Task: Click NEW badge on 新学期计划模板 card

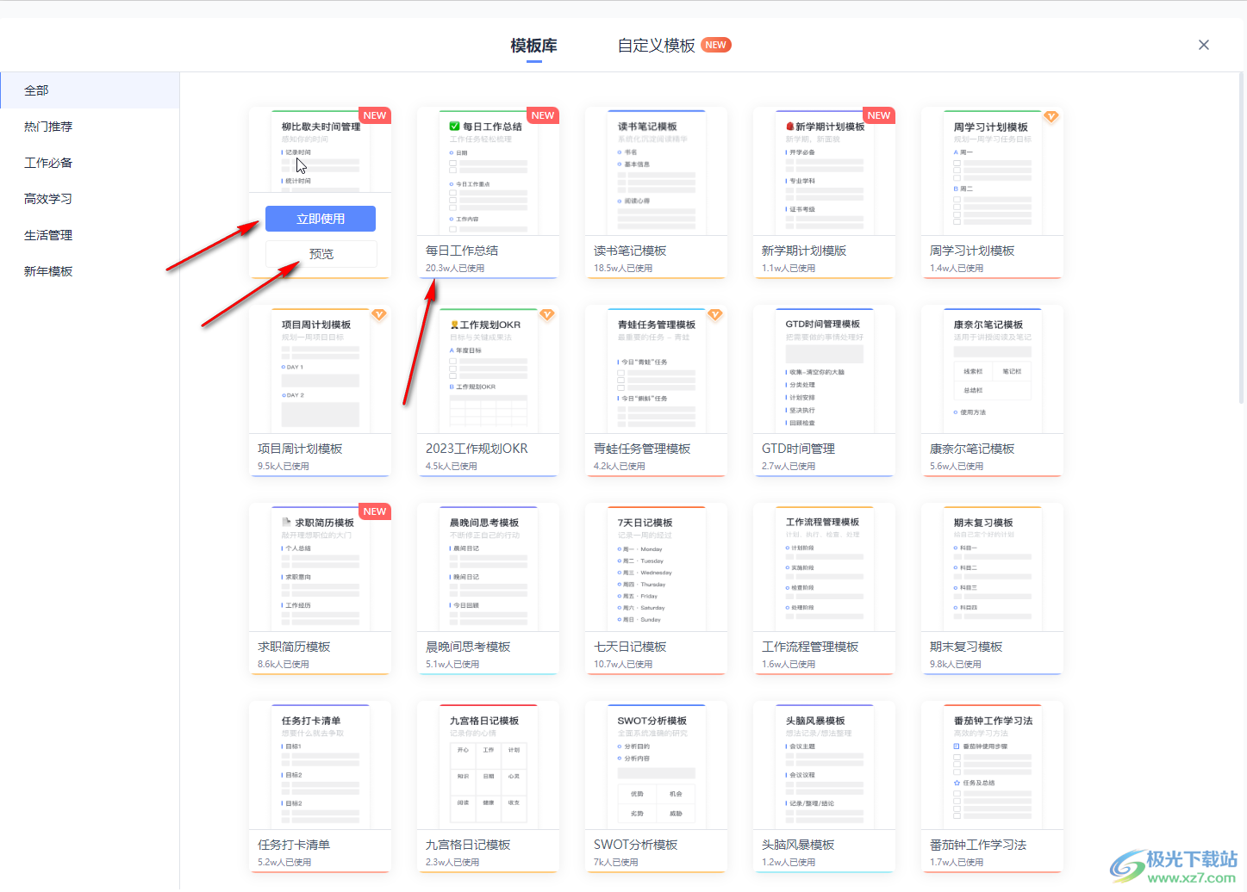Action: 879,115
